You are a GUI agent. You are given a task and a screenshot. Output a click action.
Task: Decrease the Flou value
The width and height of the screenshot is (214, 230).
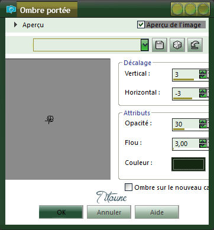[203, 145]
